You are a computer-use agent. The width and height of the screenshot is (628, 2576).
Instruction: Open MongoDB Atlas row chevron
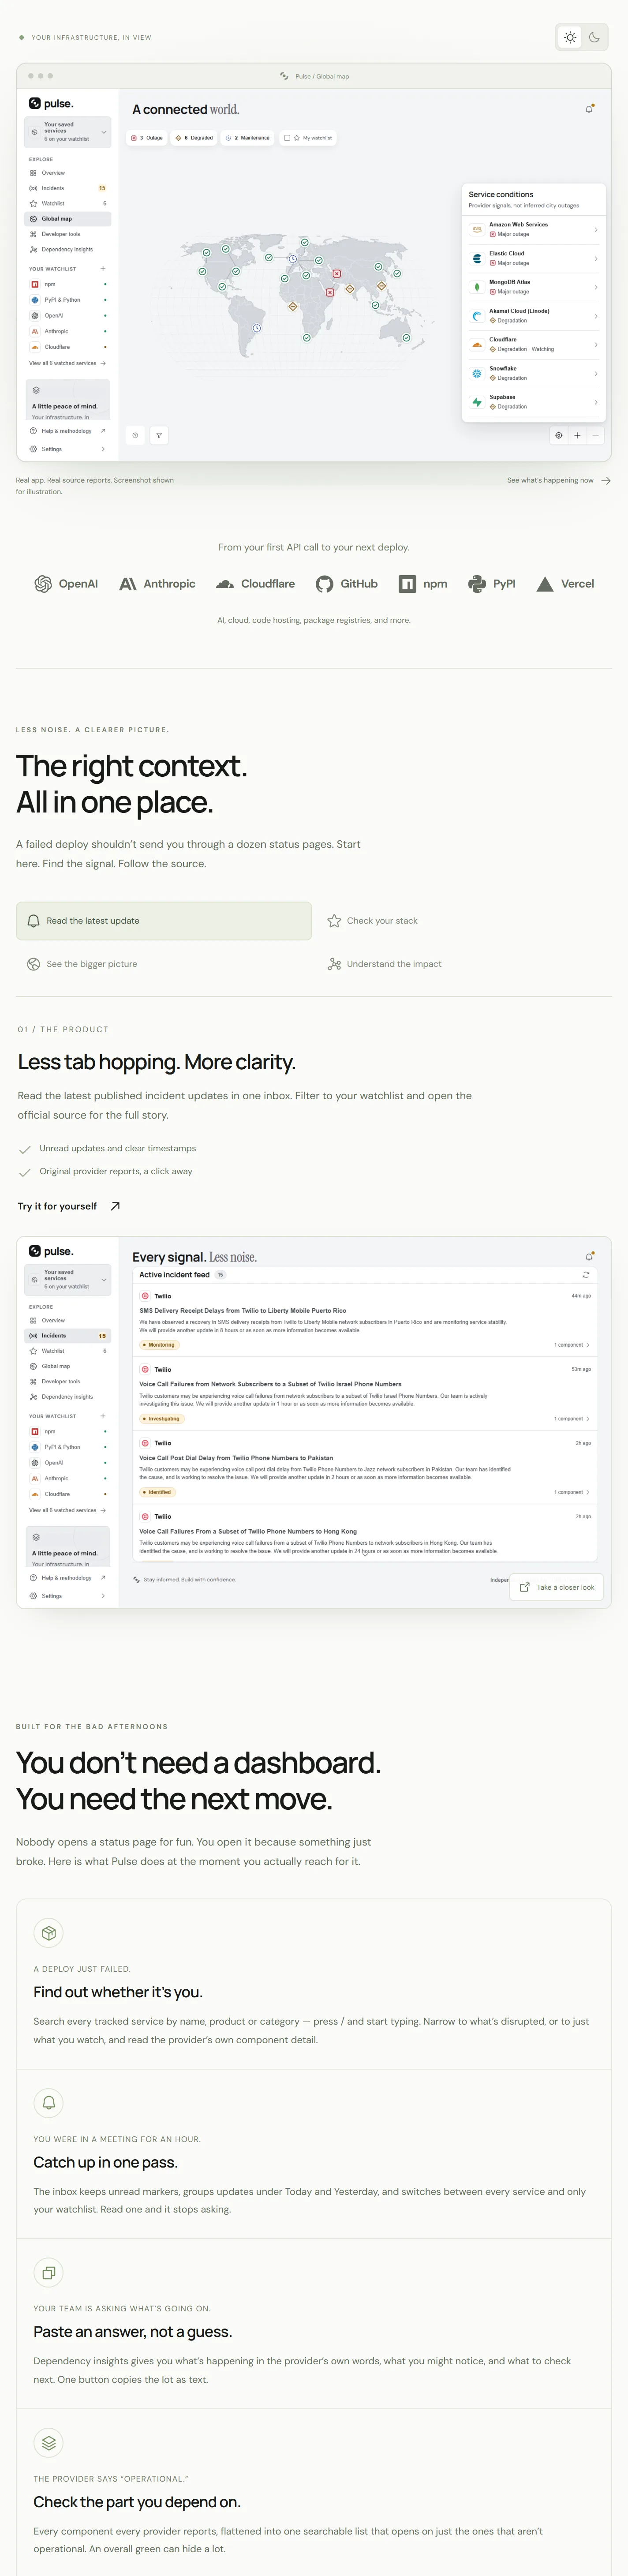coord(596,287)
